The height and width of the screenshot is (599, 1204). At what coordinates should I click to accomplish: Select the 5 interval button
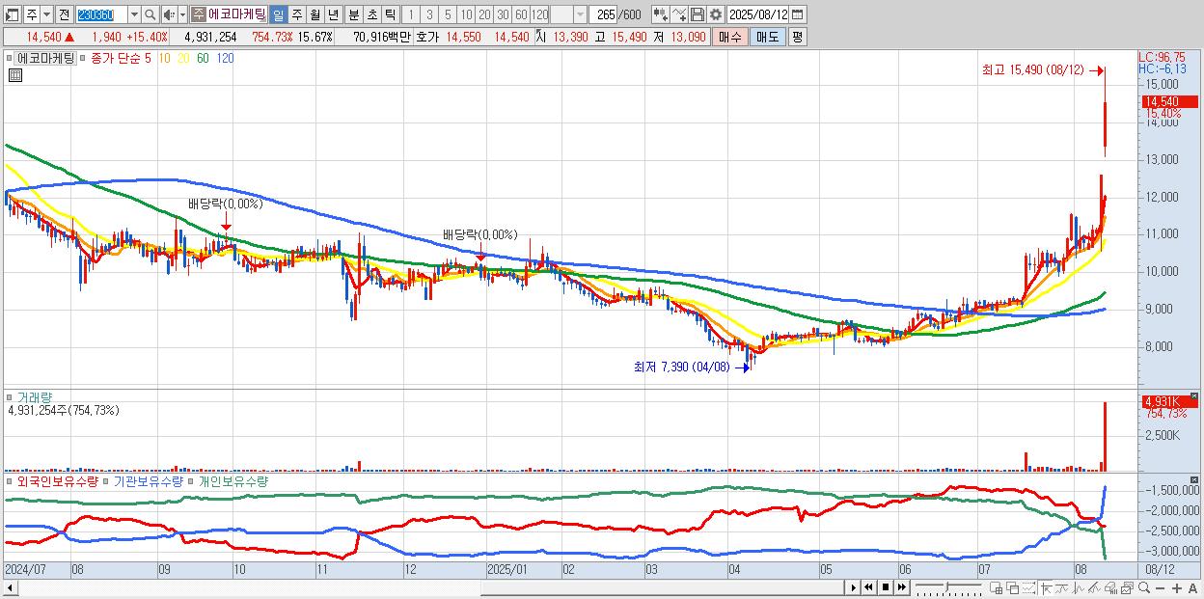click(448, 14)
